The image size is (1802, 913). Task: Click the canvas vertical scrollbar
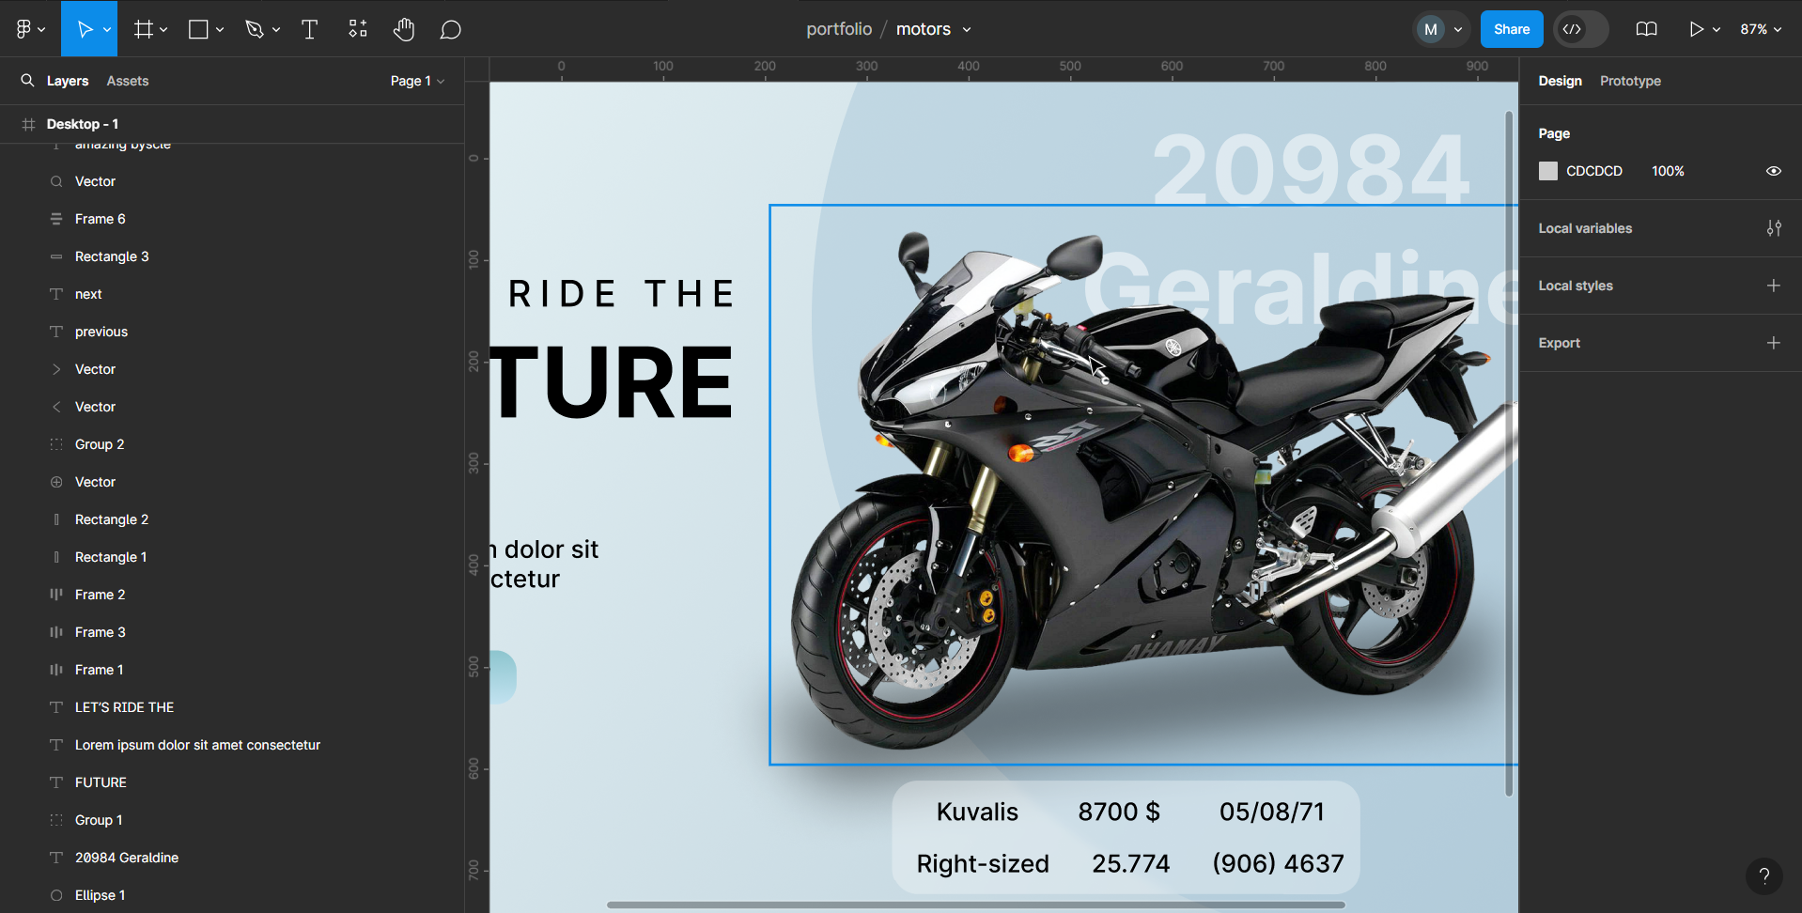(1509, 454)
